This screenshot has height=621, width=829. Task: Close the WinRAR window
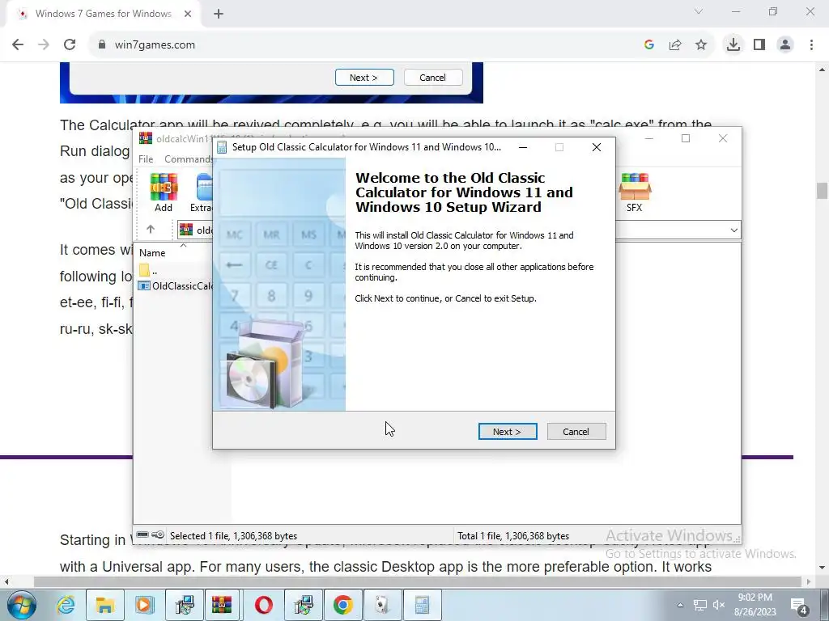[x=723, y=138]
